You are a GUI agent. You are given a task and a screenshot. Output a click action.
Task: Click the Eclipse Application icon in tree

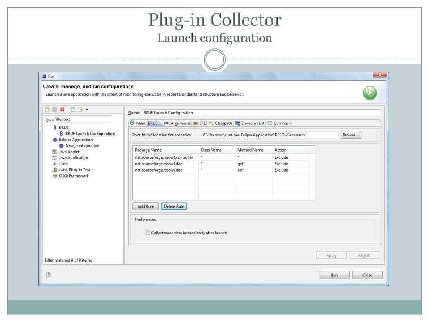(55, 140)
